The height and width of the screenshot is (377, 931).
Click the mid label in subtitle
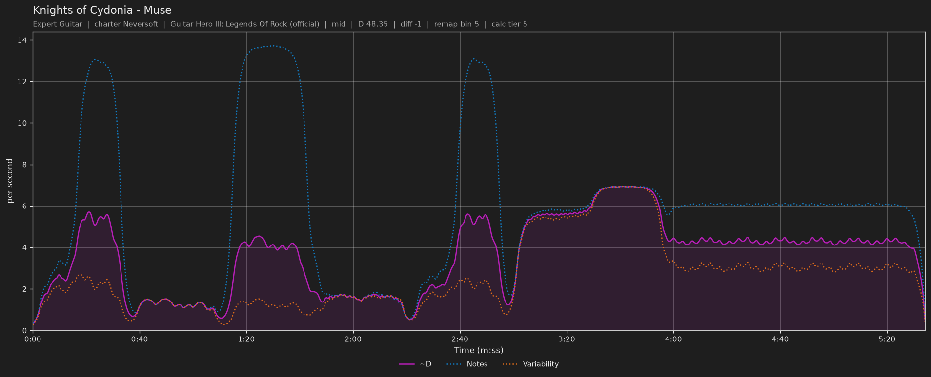(339, 24)
